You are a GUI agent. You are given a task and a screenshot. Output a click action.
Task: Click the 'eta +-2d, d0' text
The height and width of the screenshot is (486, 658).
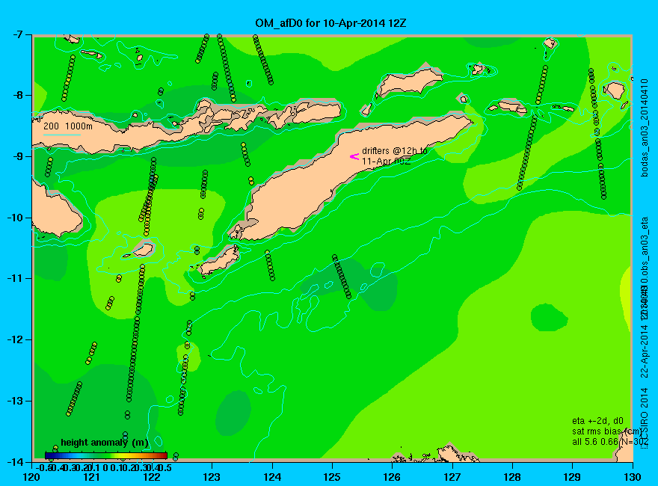597,421
